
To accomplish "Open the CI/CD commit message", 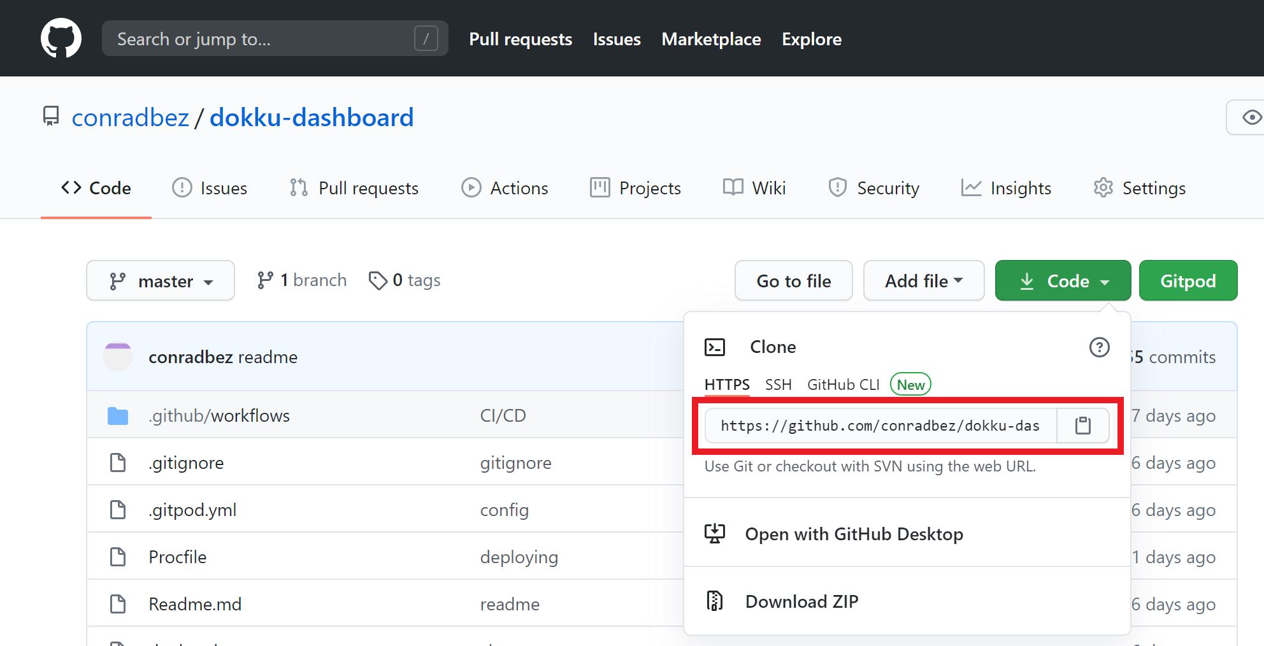I will 503,415.
